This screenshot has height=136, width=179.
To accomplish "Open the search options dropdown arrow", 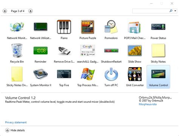I will pyautogui.click(x=175, y=11).
